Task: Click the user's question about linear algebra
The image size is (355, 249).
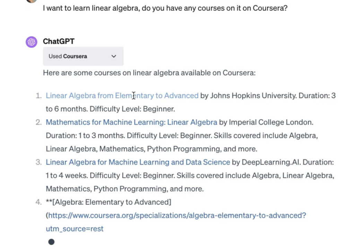Action: pyautogui.click(x=165, y=8)
